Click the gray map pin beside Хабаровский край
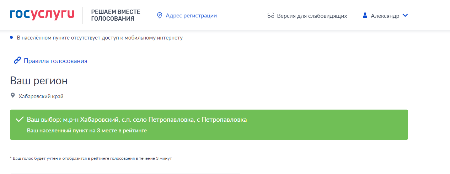This screenshot has width=450, height=174. point(13,96)
